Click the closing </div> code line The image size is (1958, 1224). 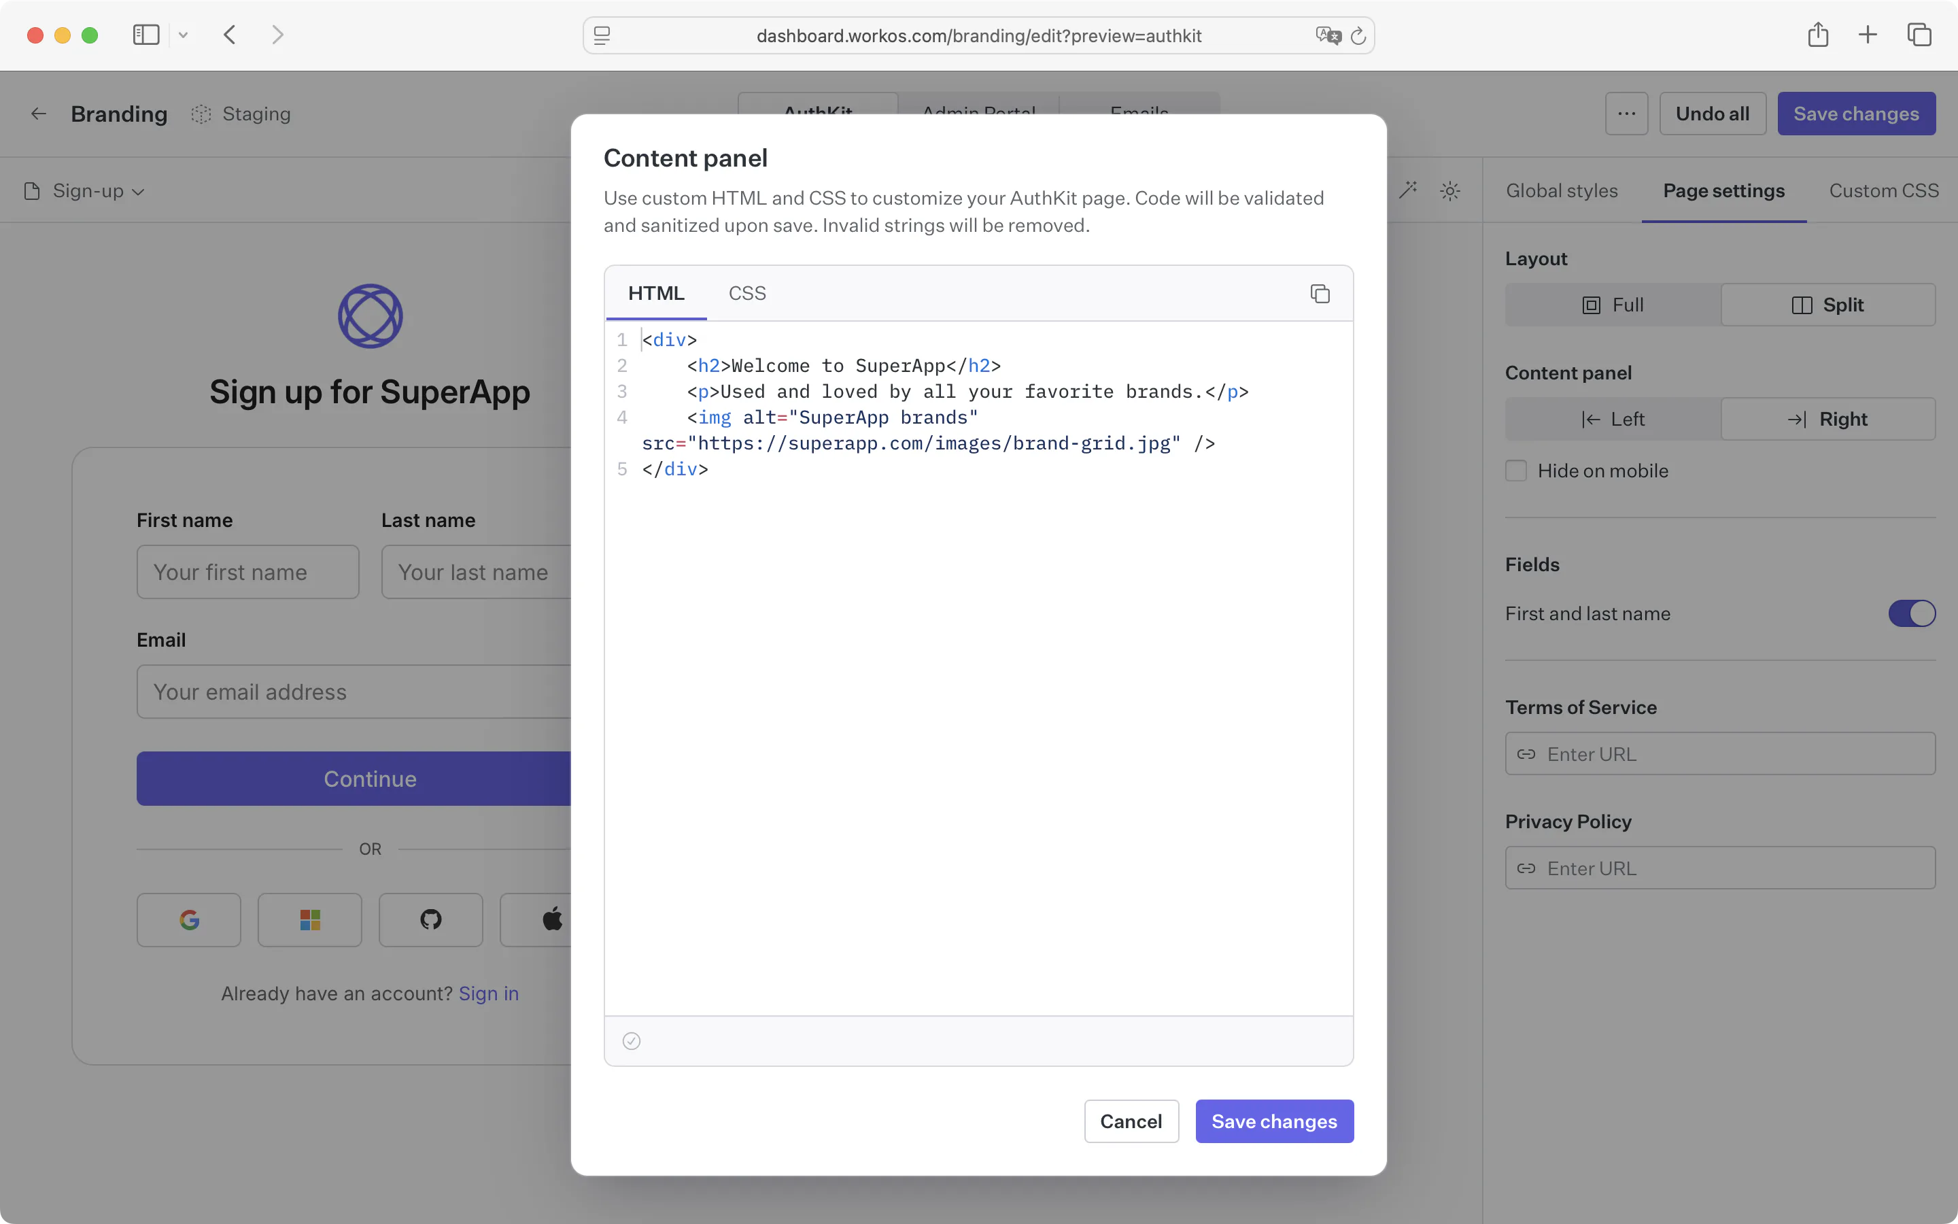[675, 469]
